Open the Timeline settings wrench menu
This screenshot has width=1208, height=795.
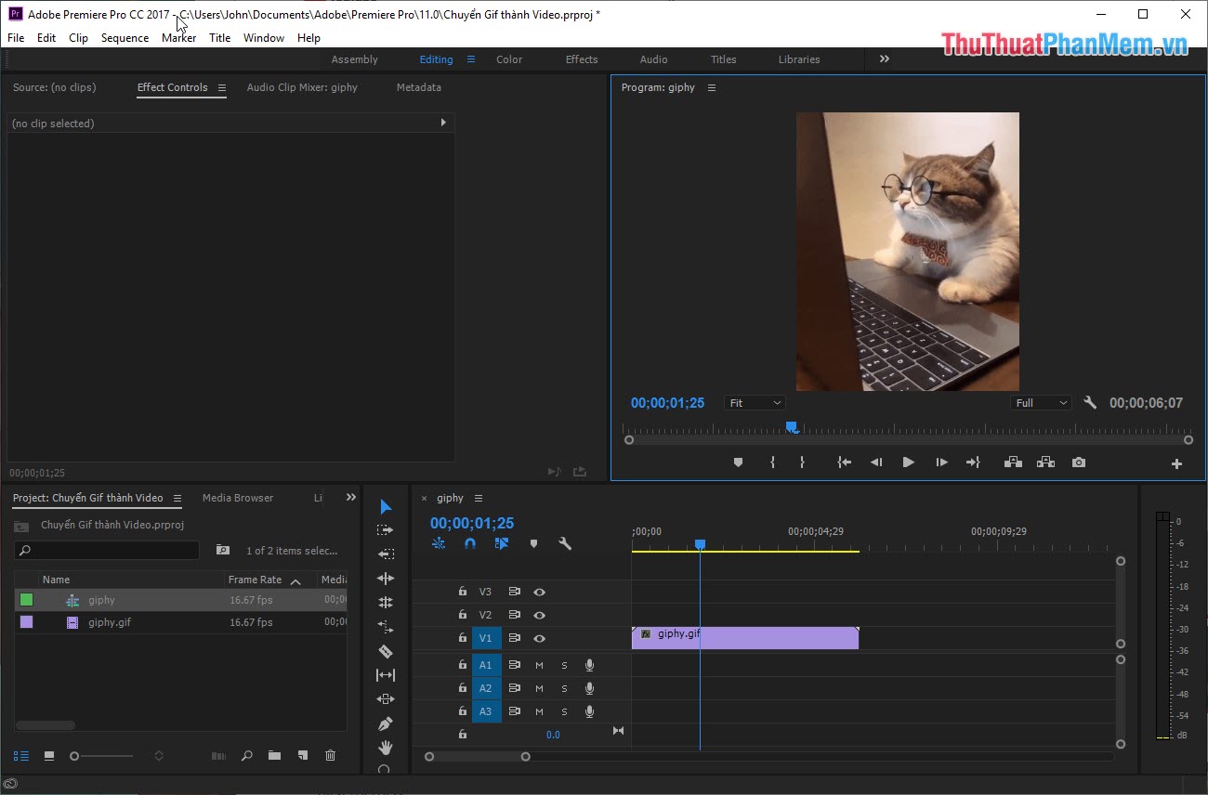pos(565,543)
